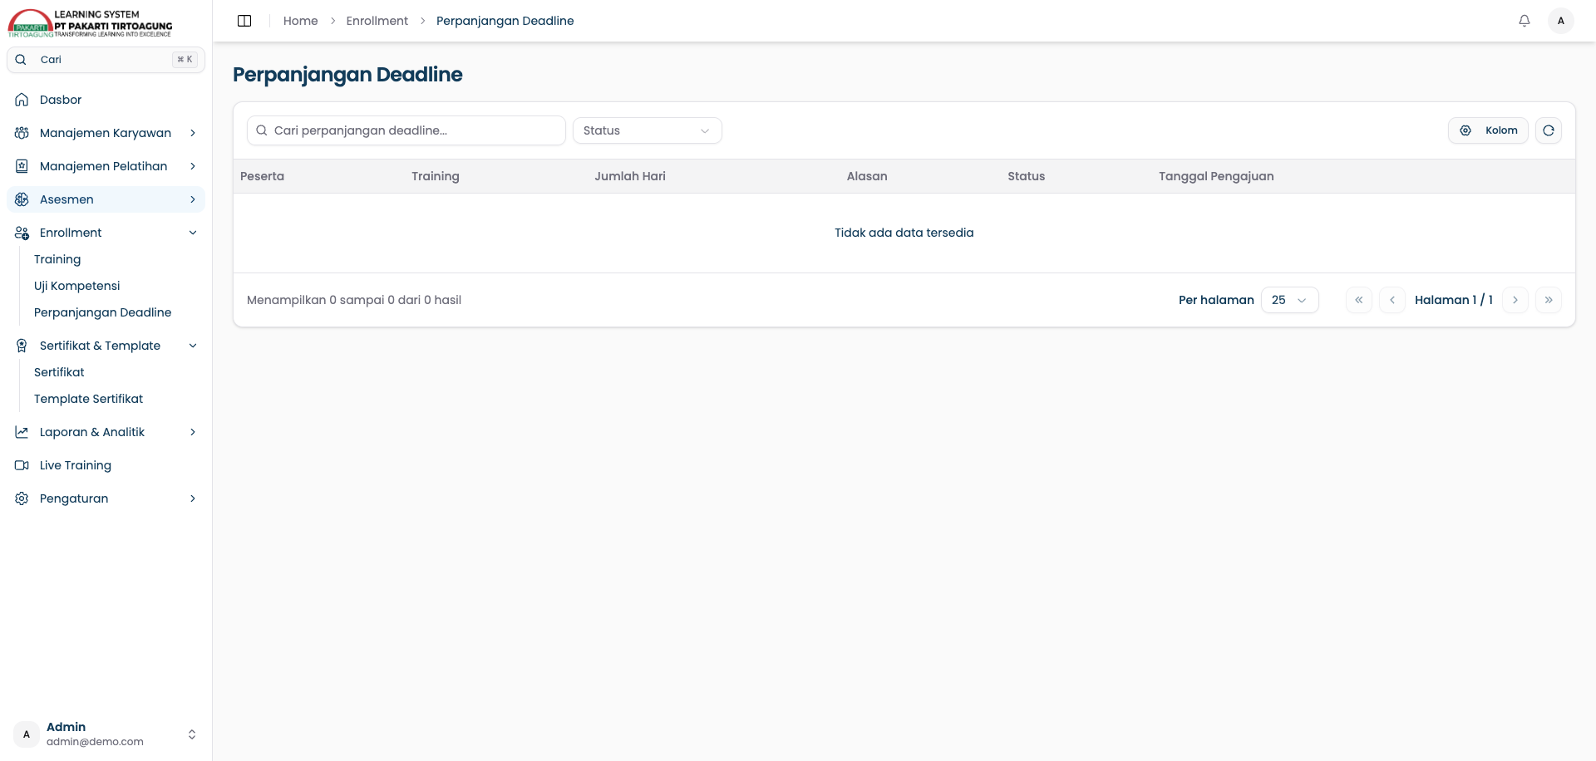The image size is (1596, 761).
Task: Go to the first page of results
Action: pyautogui.click(x=1359, y=300)
